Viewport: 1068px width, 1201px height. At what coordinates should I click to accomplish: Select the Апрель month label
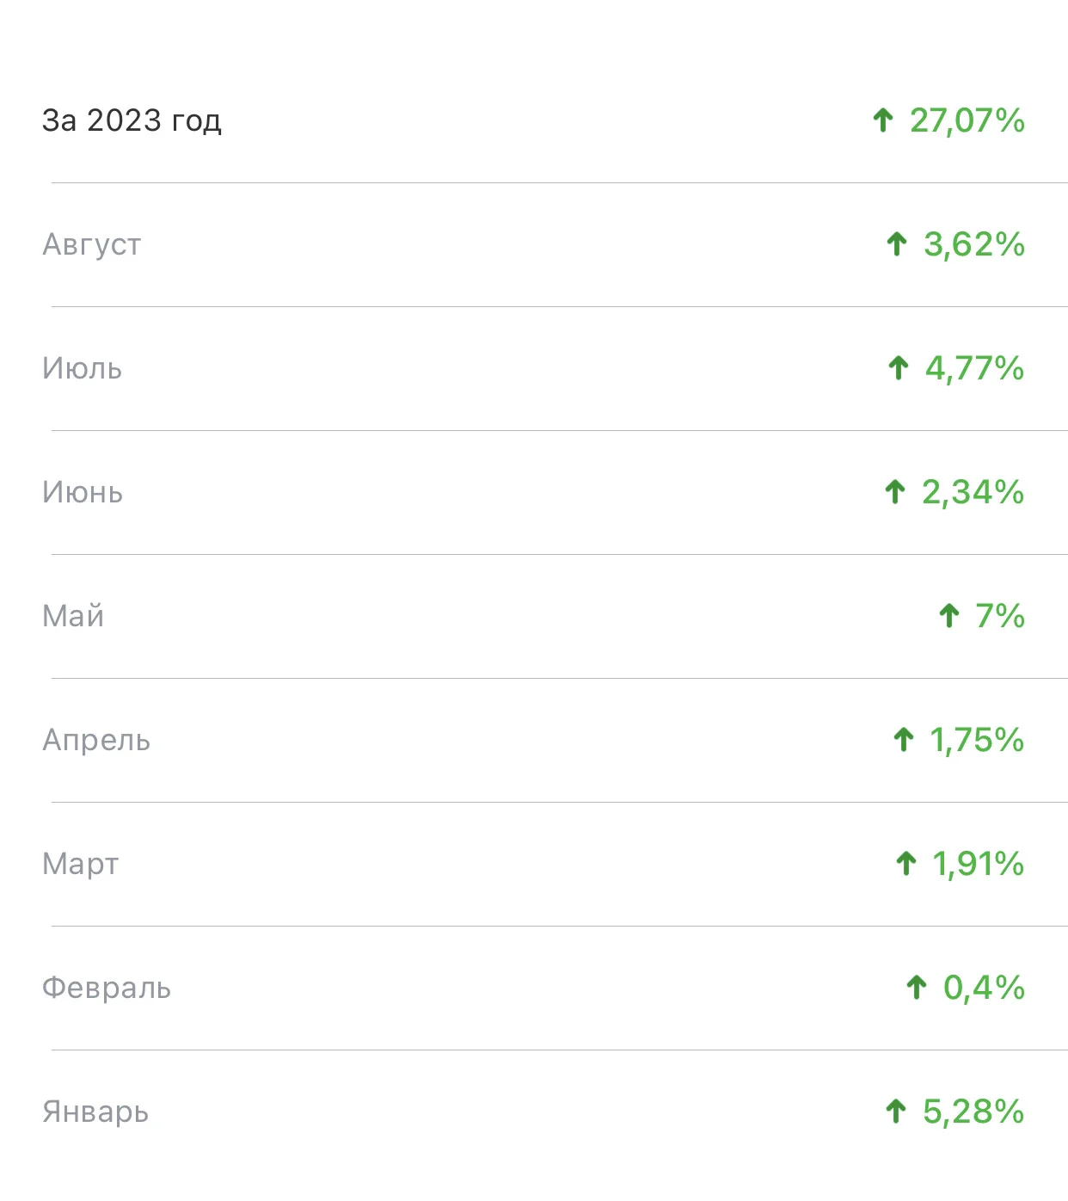[96, 741]
